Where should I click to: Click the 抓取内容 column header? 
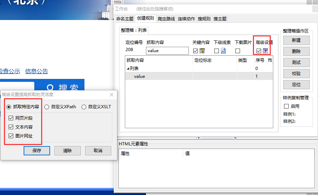(159, 60)
